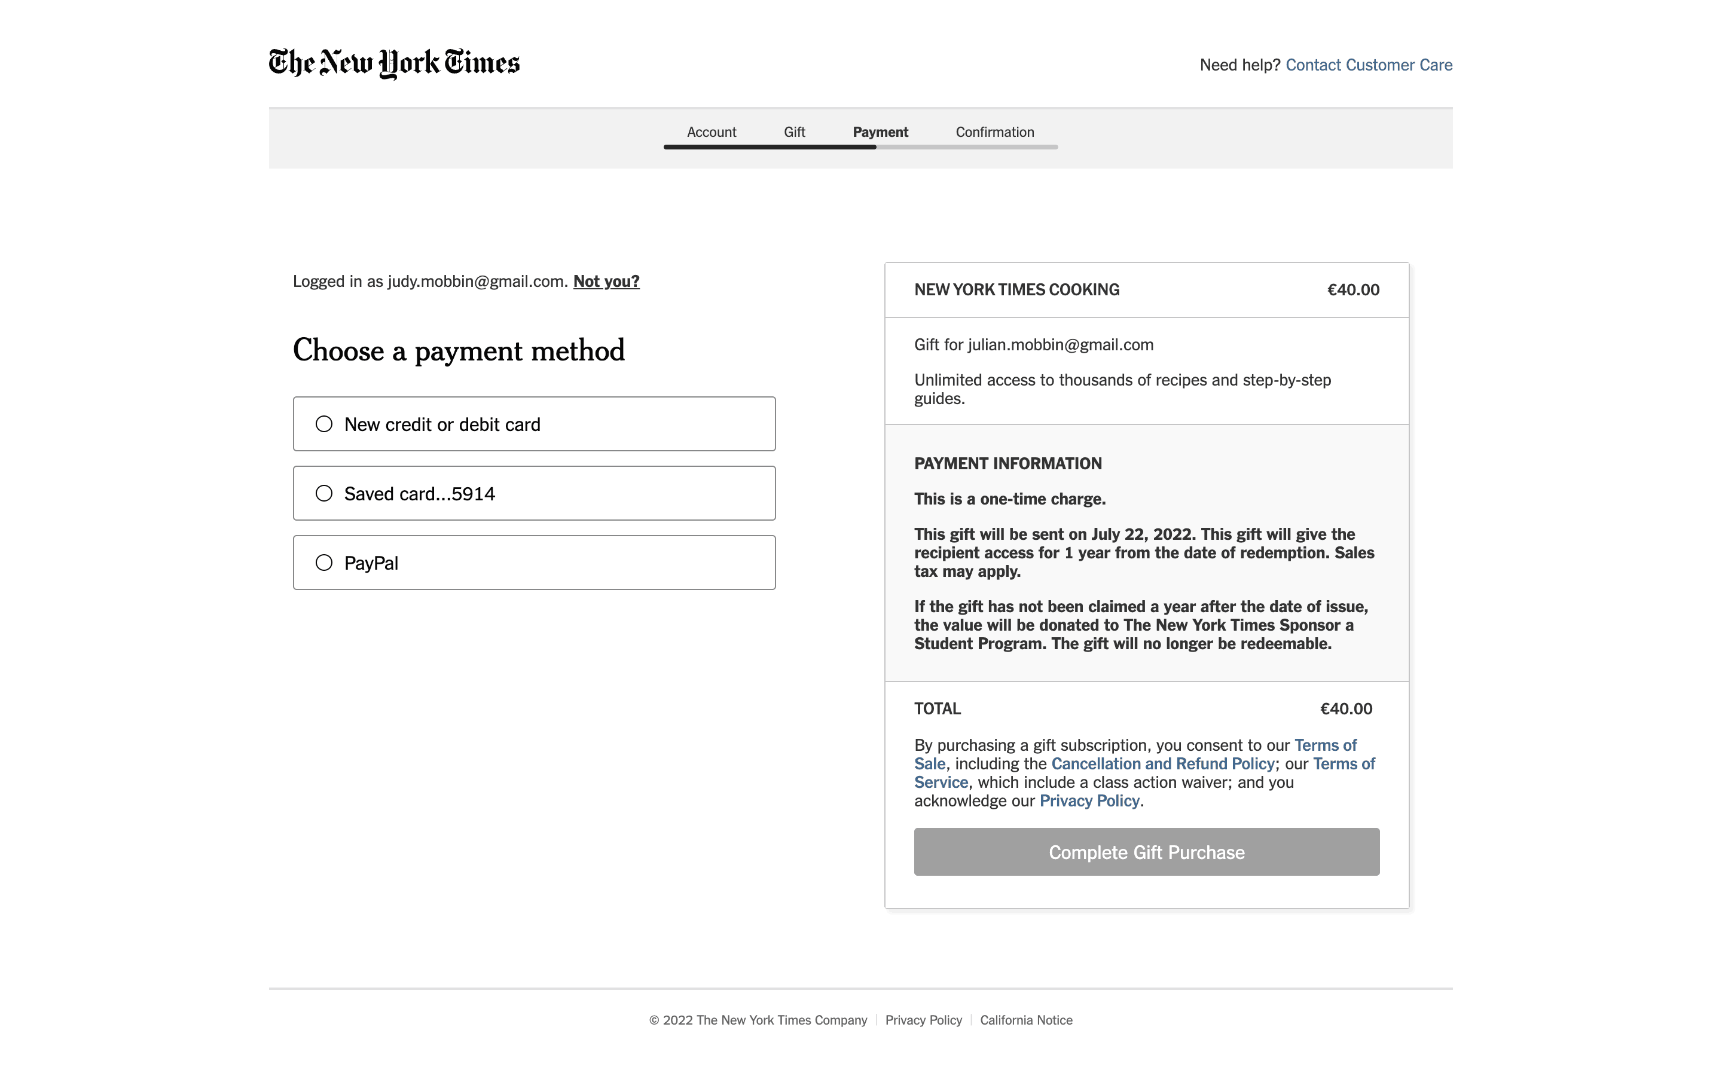Click the New York Times Cooking heading

[x=1016, y=290]
